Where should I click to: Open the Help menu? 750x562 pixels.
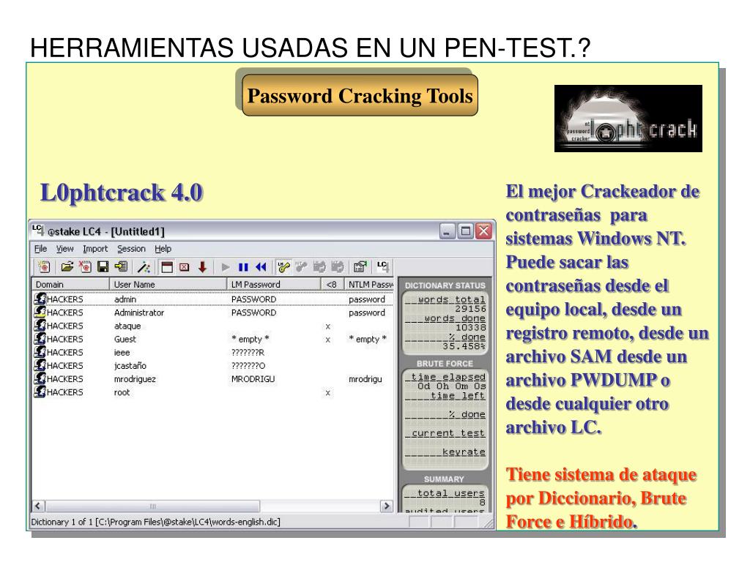(163, 249)
